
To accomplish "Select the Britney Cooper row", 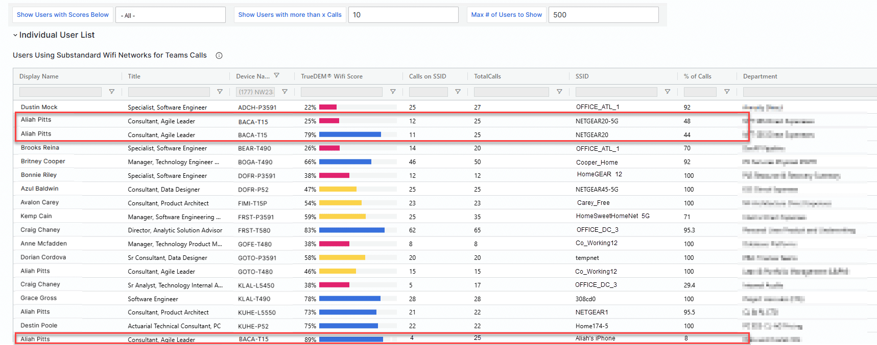I will tap(43, 162).
